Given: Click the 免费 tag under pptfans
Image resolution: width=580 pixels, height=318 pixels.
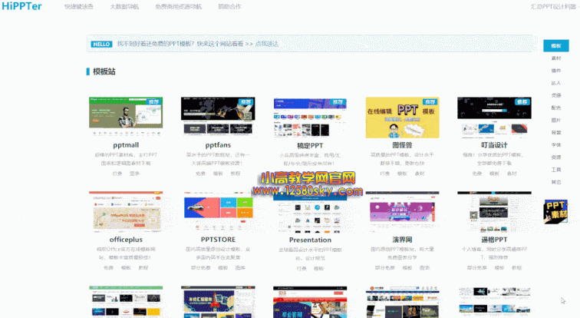Looking at the screenshot, I should click(x=200, y=174).
